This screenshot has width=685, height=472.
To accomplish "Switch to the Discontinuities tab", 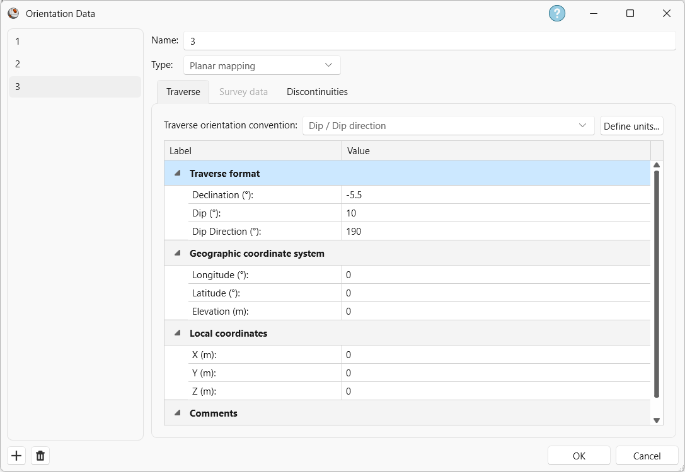I will tap(317, 91).
